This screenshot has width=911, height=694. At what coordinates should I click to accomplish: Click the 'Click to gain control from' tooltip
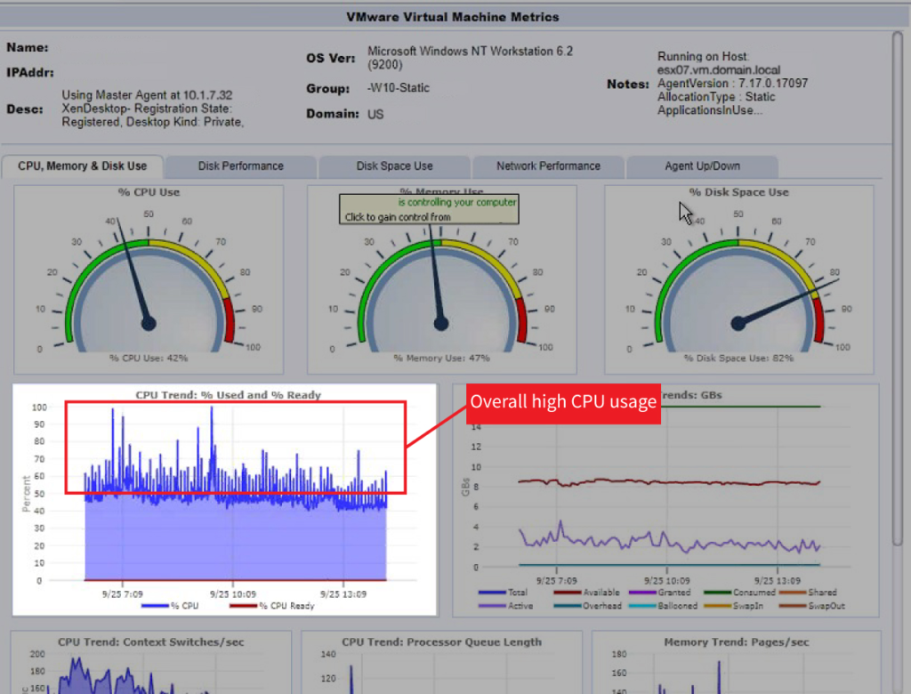click(429, 209)
